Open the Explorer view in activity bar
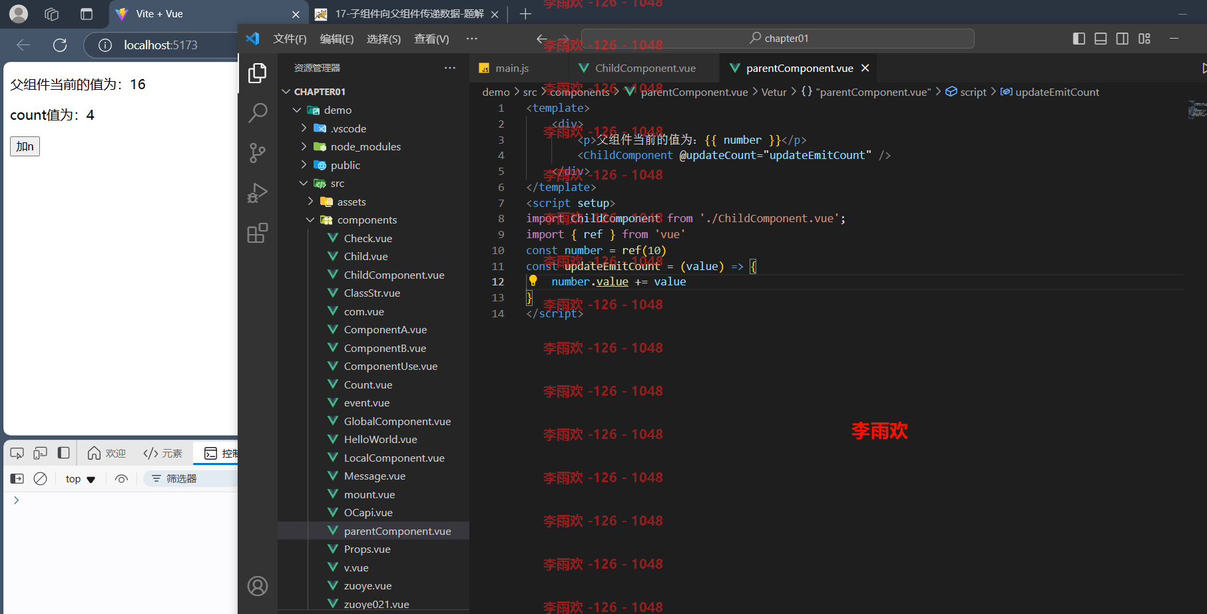Screen dimensions: 1207x614 click(x=258, y=73)
